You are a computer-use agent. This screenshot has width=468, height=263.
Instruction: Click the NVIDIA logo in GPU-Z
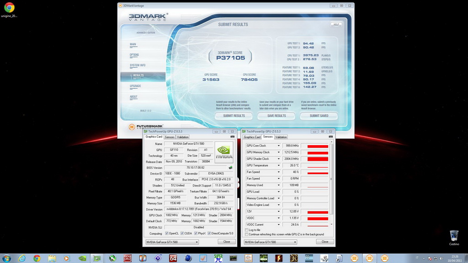(224, 152)
